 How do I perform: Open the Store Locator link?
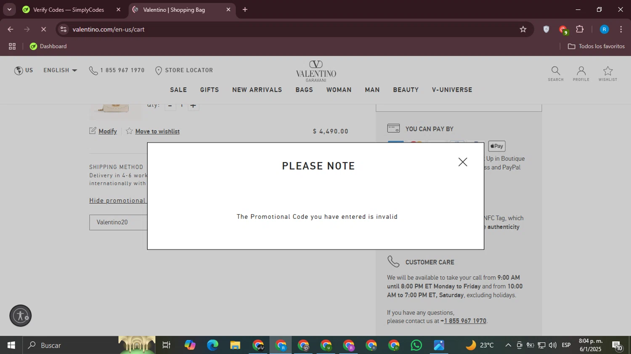coord(184,70)
